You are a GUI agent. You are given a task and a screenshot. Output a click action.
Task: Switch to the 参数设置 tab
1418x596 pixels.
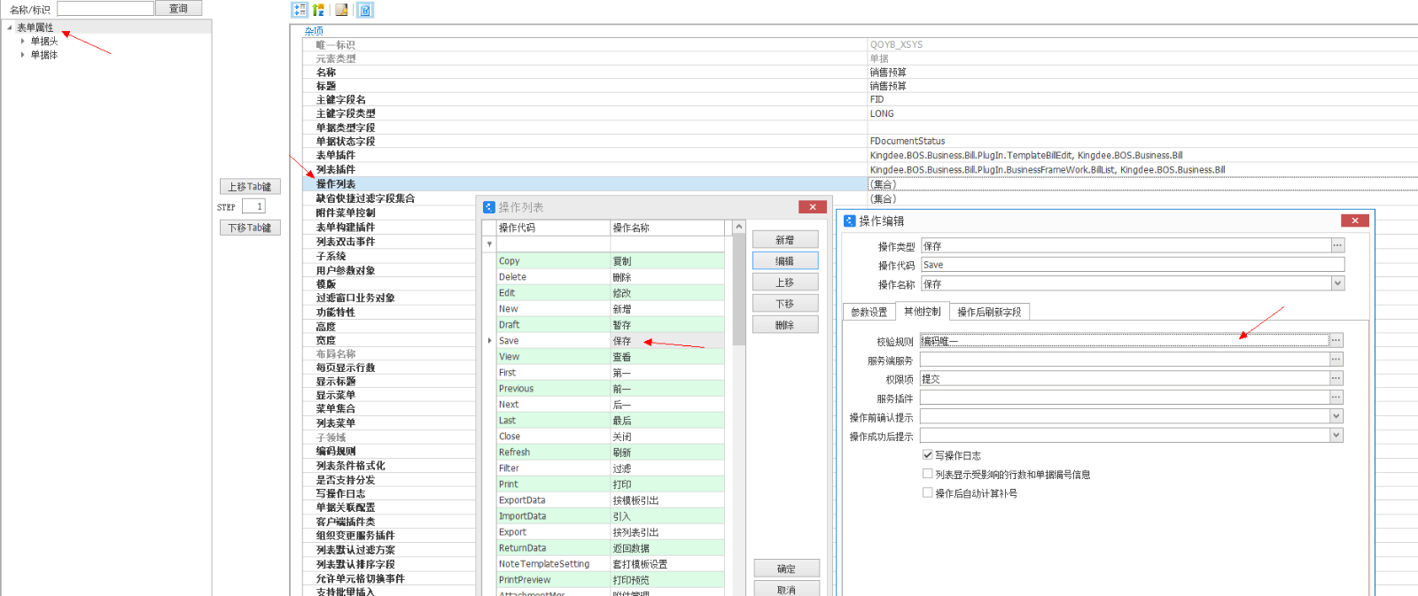pos(869,312)
